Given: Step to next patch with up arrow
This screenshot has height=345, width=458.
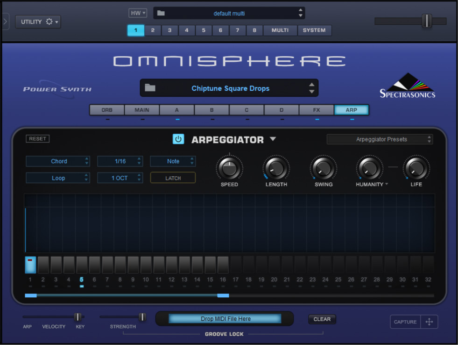Looking at the screenshot, I should (x=312, y=85).
